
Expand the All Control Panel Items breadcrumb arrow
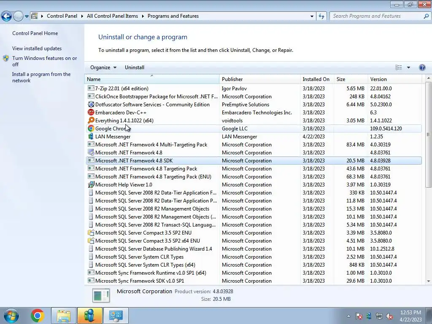point(143,16)
